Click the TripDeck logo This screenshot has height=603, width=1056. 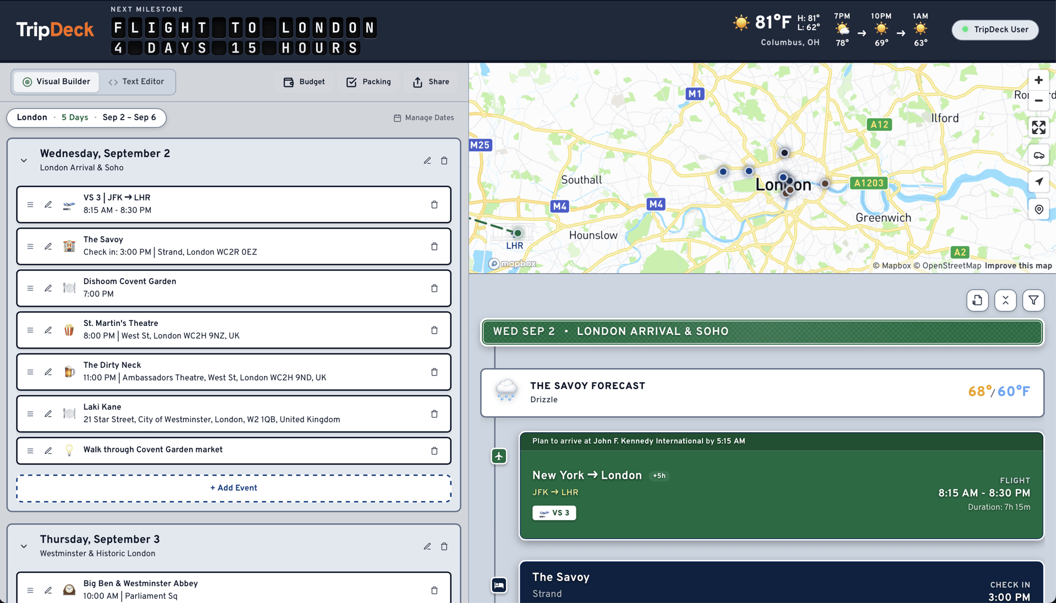click(55, 30)
